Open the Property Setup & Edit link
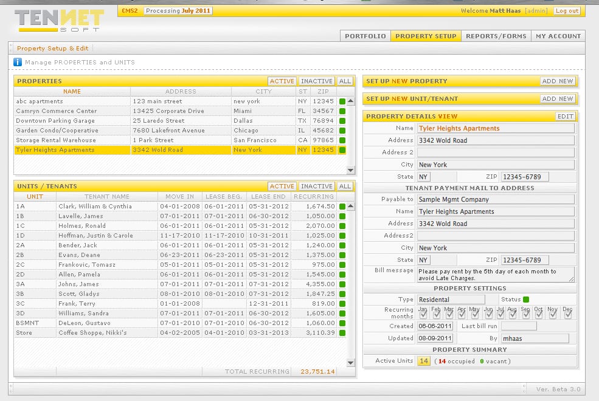 point(53,49)
